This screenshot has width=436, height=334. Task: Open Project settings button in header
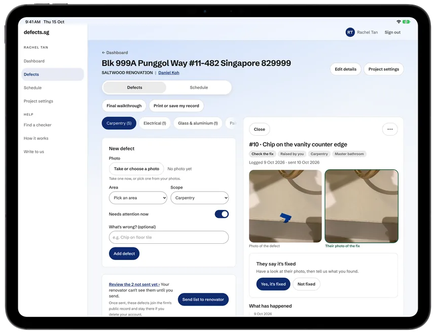[x=384, y=69]
